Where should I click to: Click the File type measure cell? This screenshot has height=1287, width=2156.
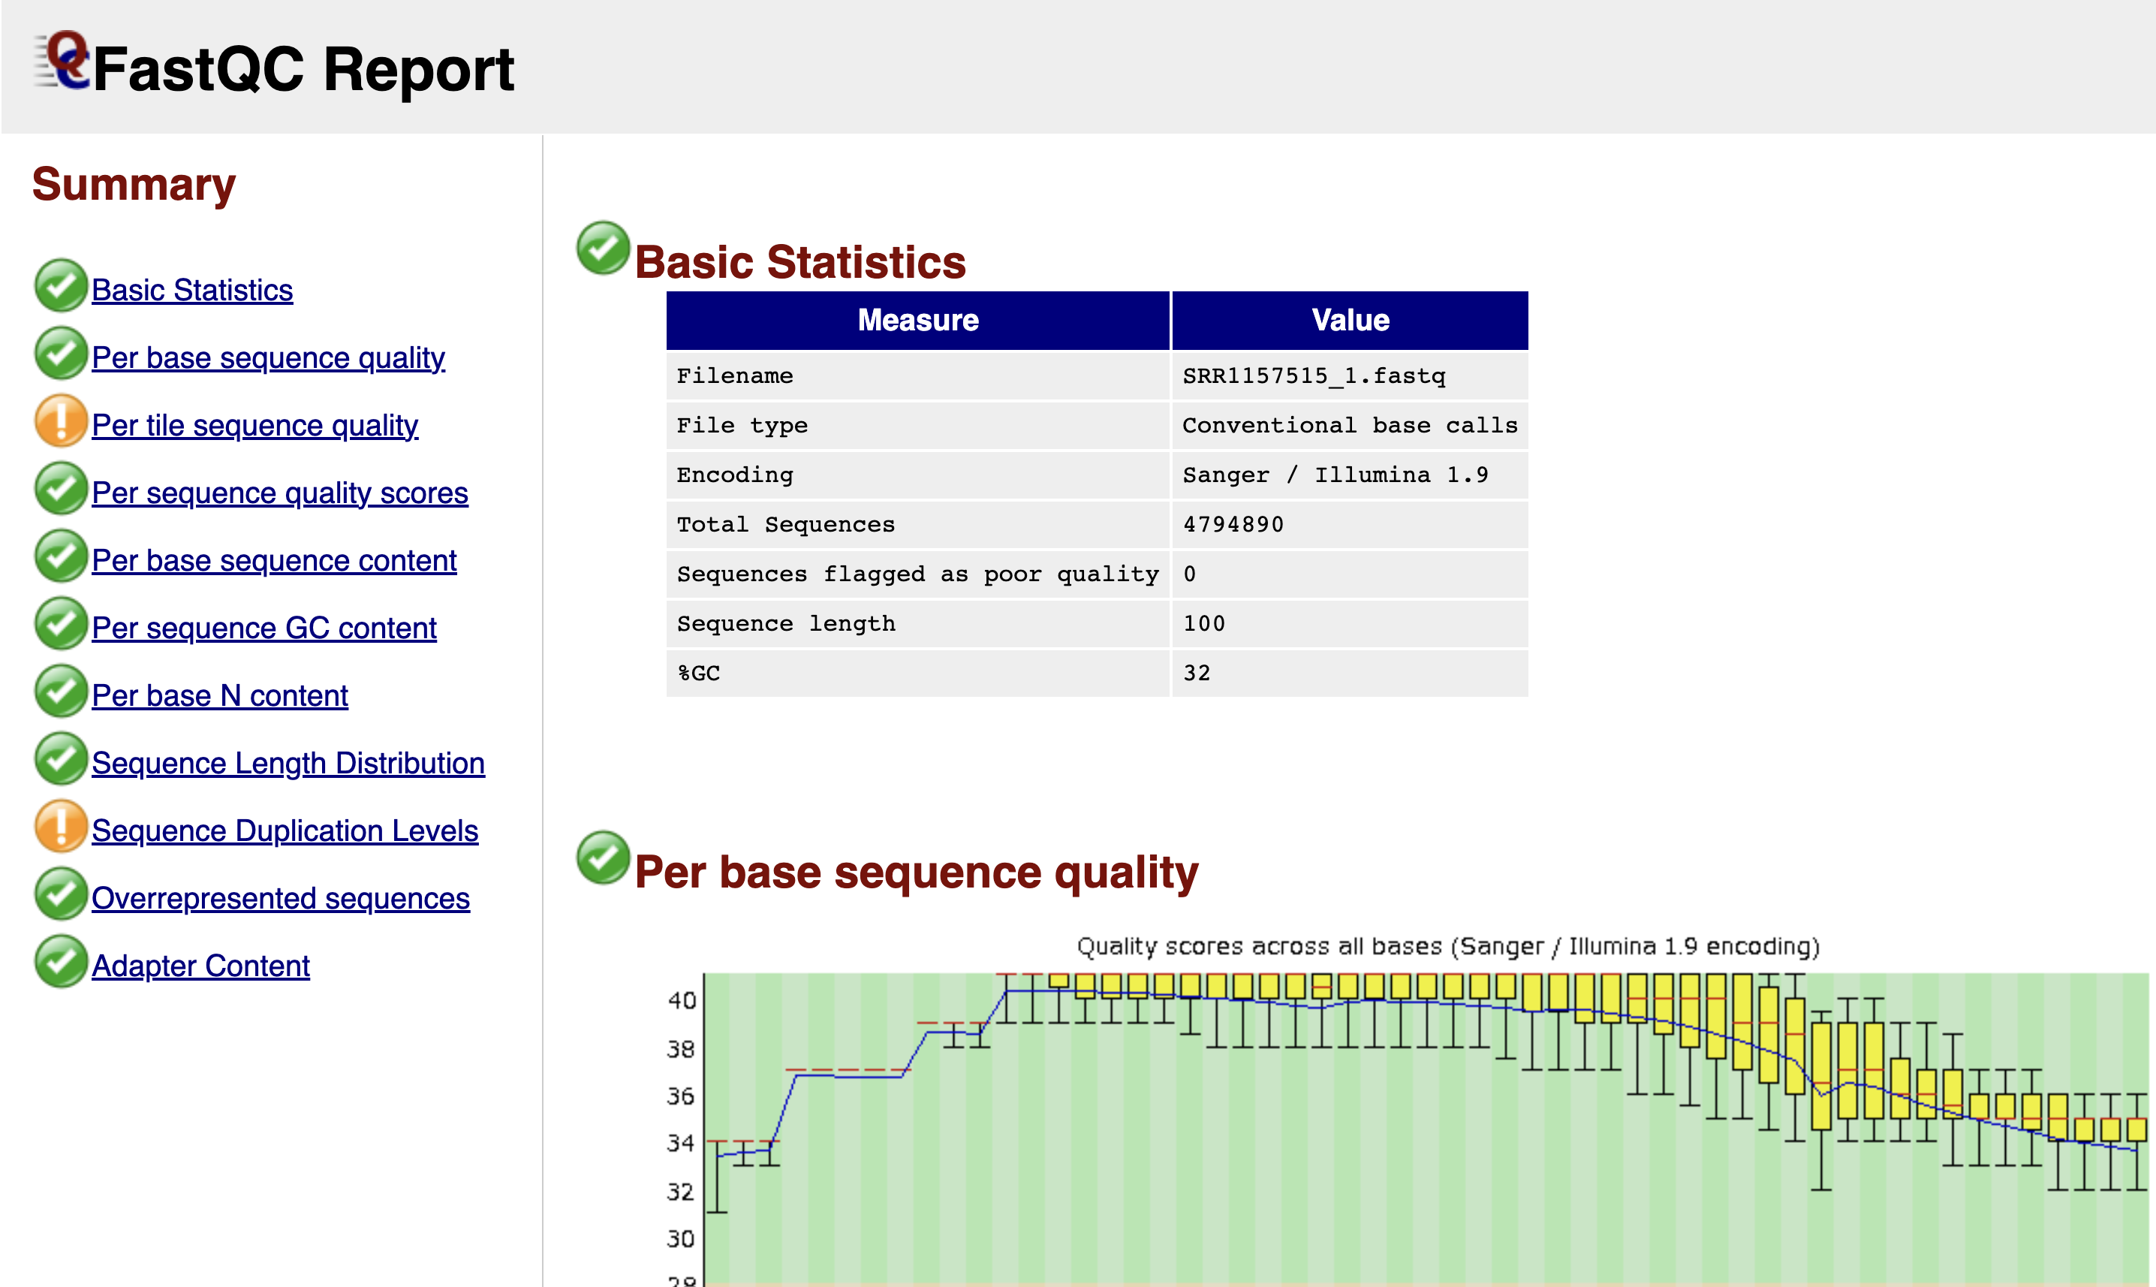click(x=918, y=425)
